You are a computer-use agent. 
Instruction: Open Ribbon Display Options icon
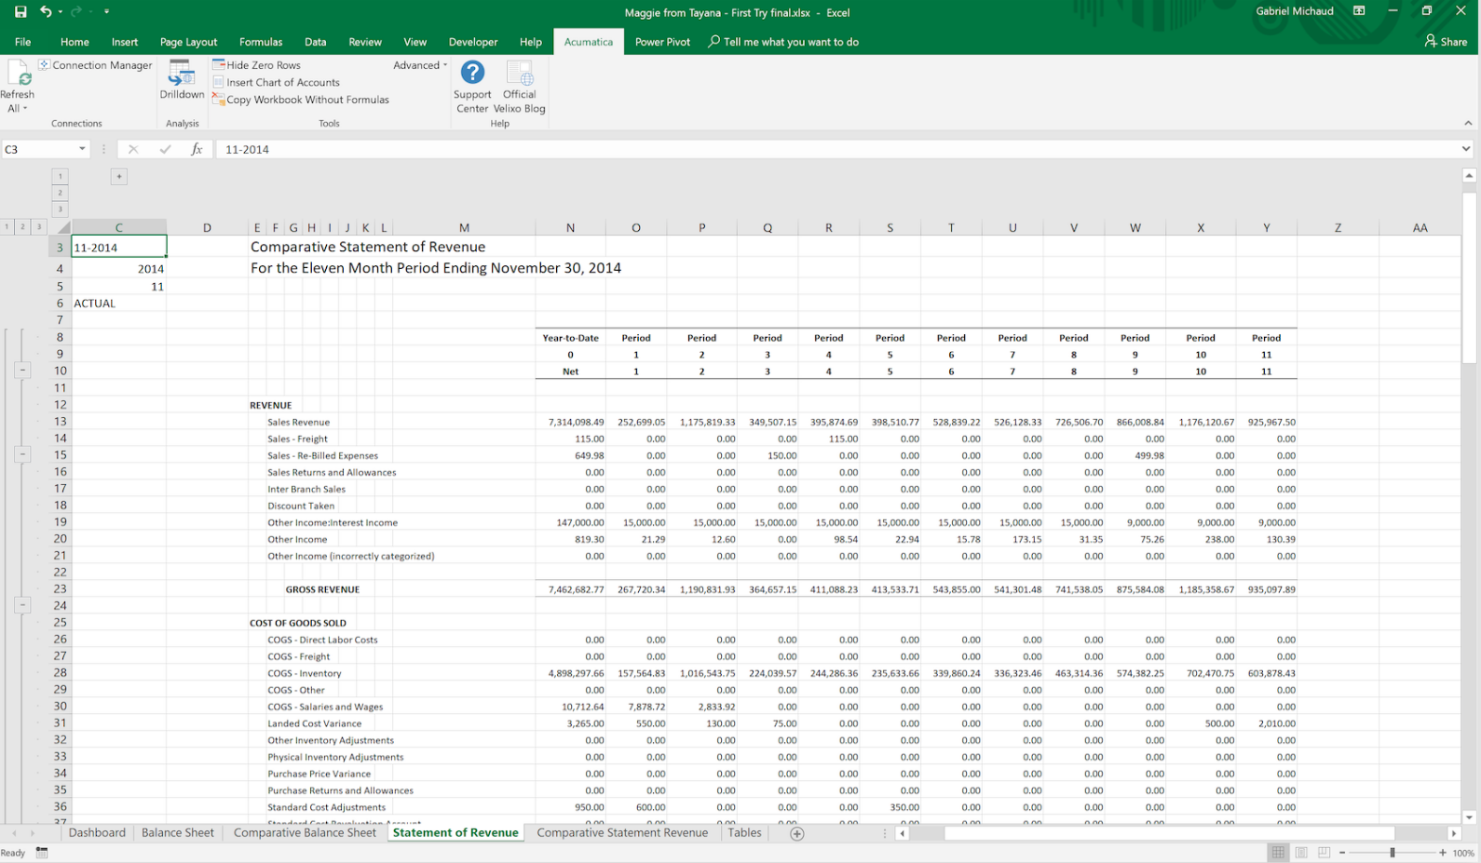(x=1359, y=11)
